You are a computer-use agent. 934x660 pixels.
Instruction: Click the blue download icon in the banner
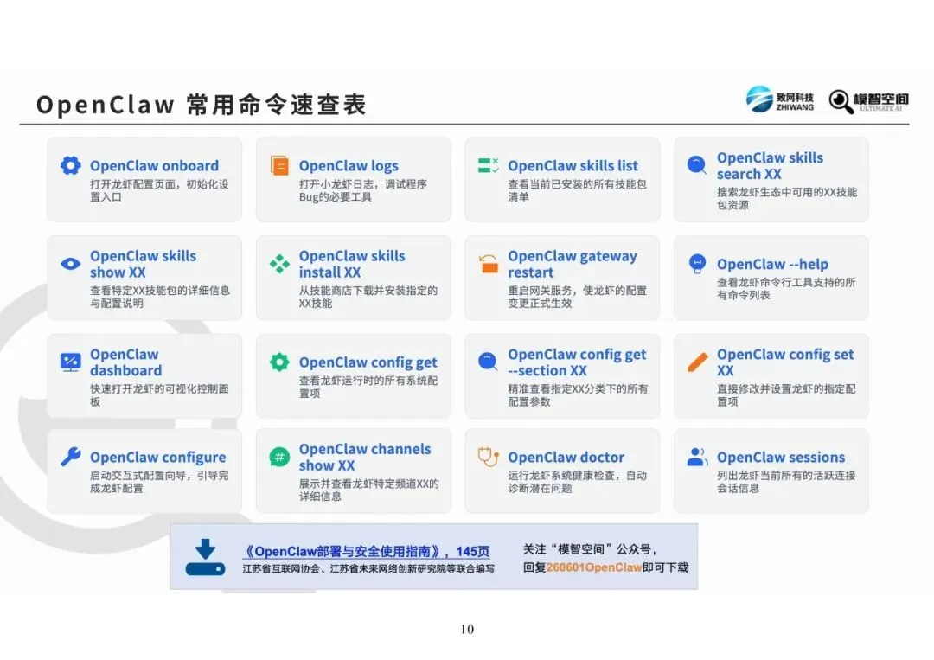click(x=205, y=557)
